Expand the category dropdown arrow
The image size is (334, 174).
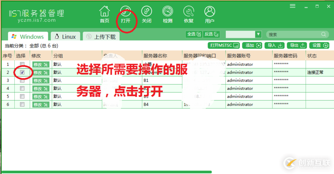tap(258, 34)
